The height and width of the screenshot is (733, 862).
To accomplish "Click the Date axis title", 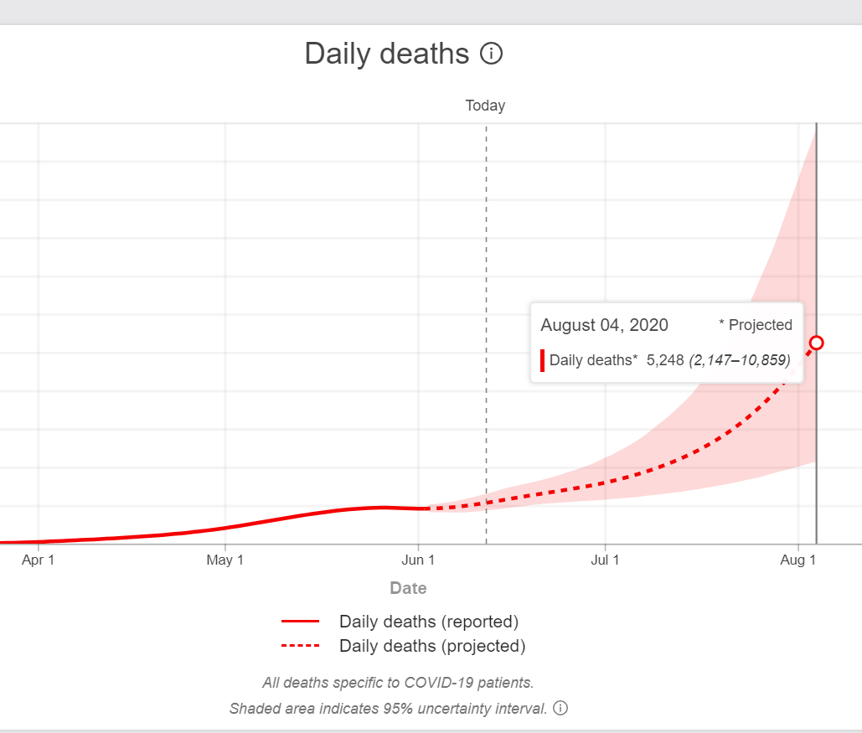I will pos(408,588).
